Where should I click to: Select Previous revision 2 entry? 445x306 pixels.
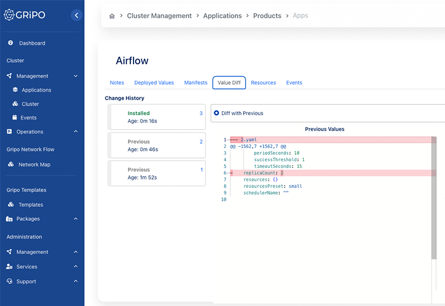157,145
